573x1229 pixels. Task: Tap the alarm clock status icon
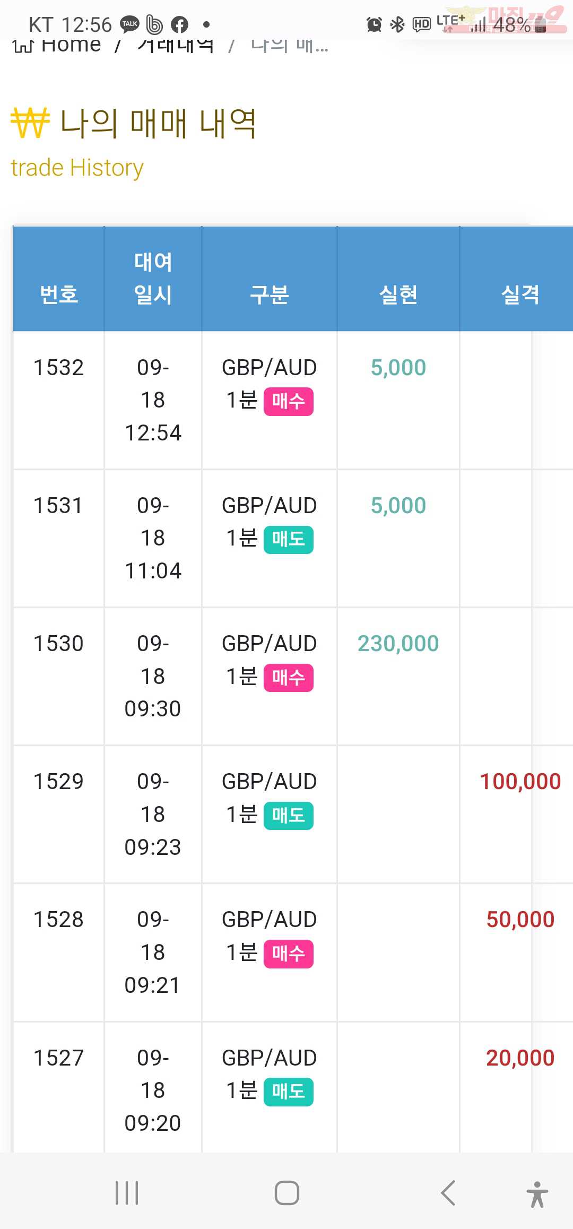(374, 24)
